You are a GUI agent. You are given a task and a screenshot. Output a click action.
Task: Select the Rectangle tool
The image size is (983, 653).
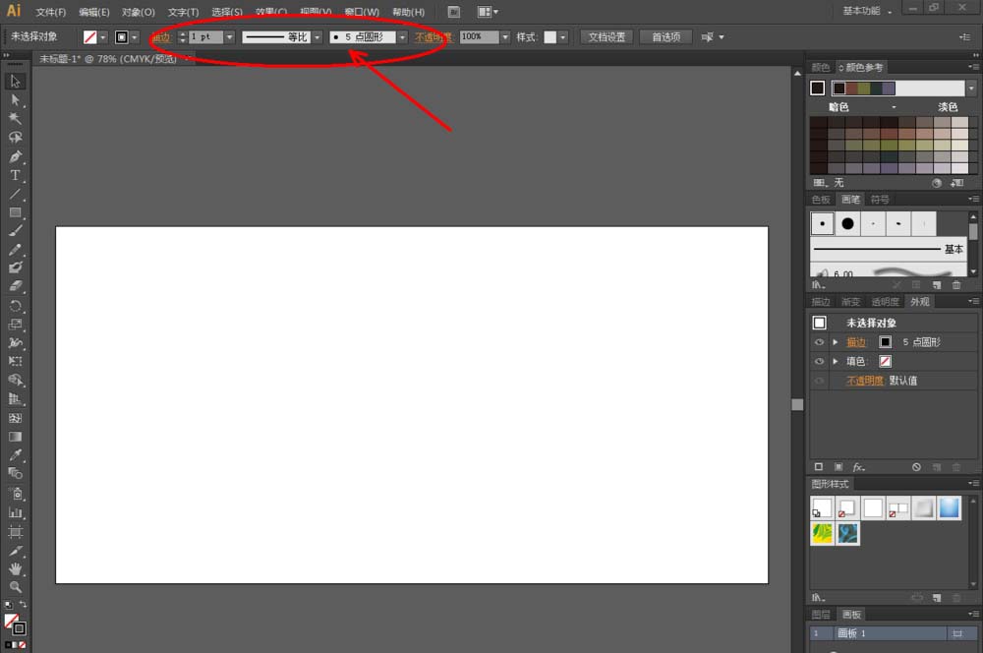[x=15, y=212]
